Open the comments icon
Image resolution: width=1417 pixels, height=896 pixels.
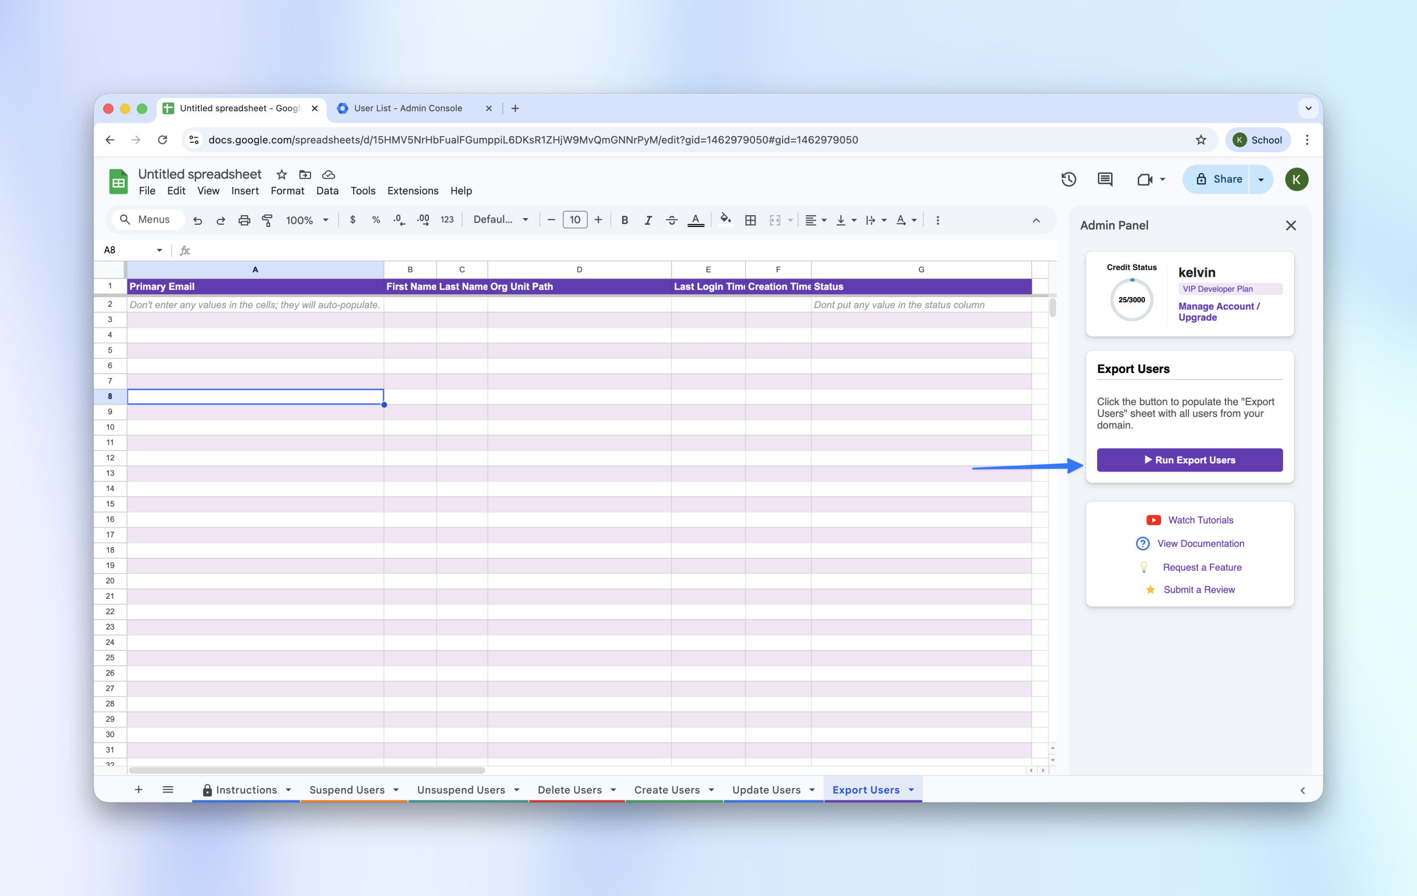tap(1104, 179)
